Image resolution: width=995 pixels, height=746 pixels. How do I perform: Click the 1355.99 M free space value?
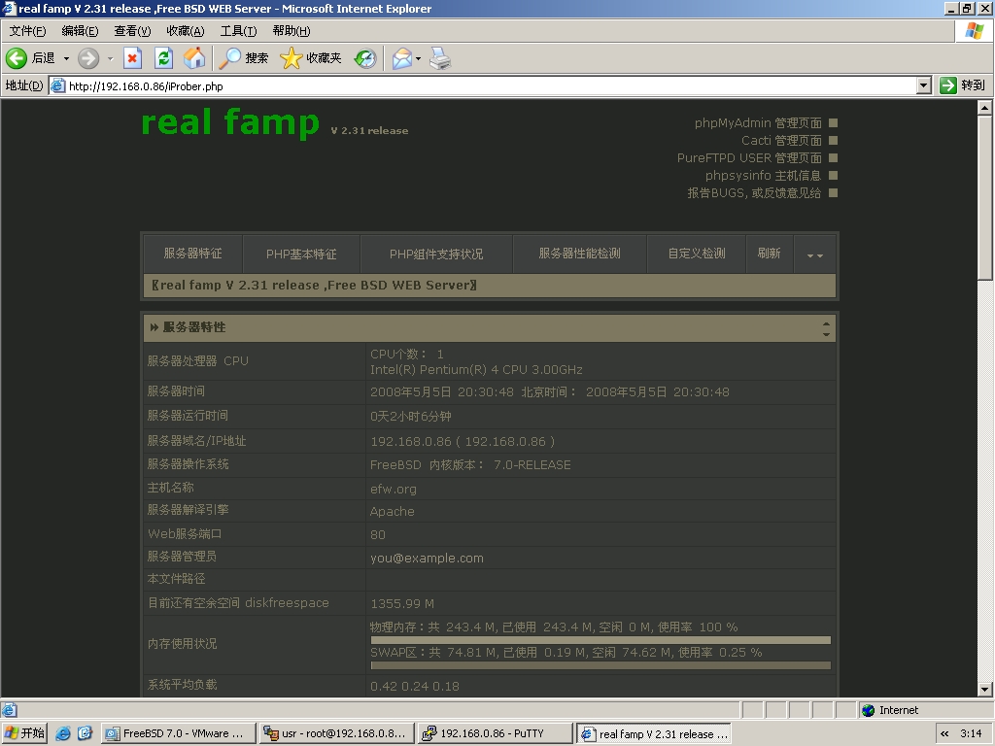[402, 604]
